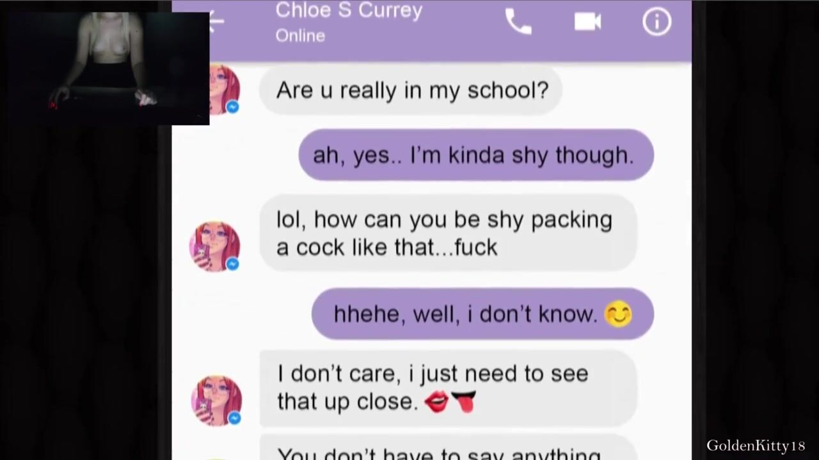The image size is (819, 460).
Task: Open the Chloe S Currey contact name
Action: 349,11
